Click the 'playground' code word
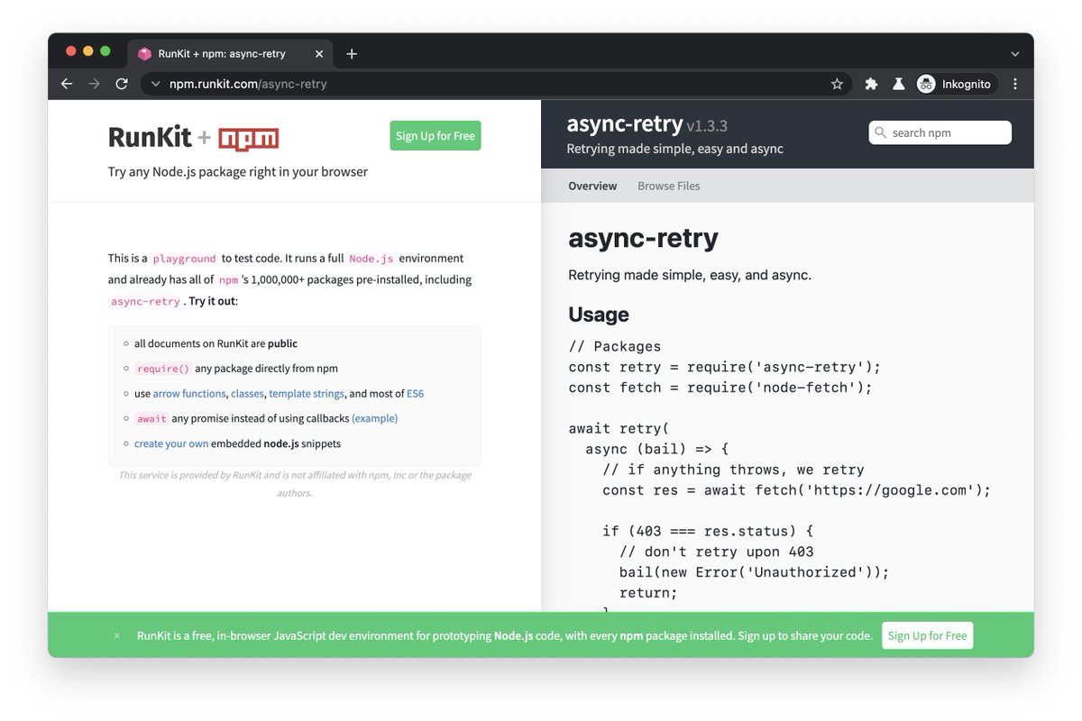The image size is (1082, 721). (x=184, y=259)
